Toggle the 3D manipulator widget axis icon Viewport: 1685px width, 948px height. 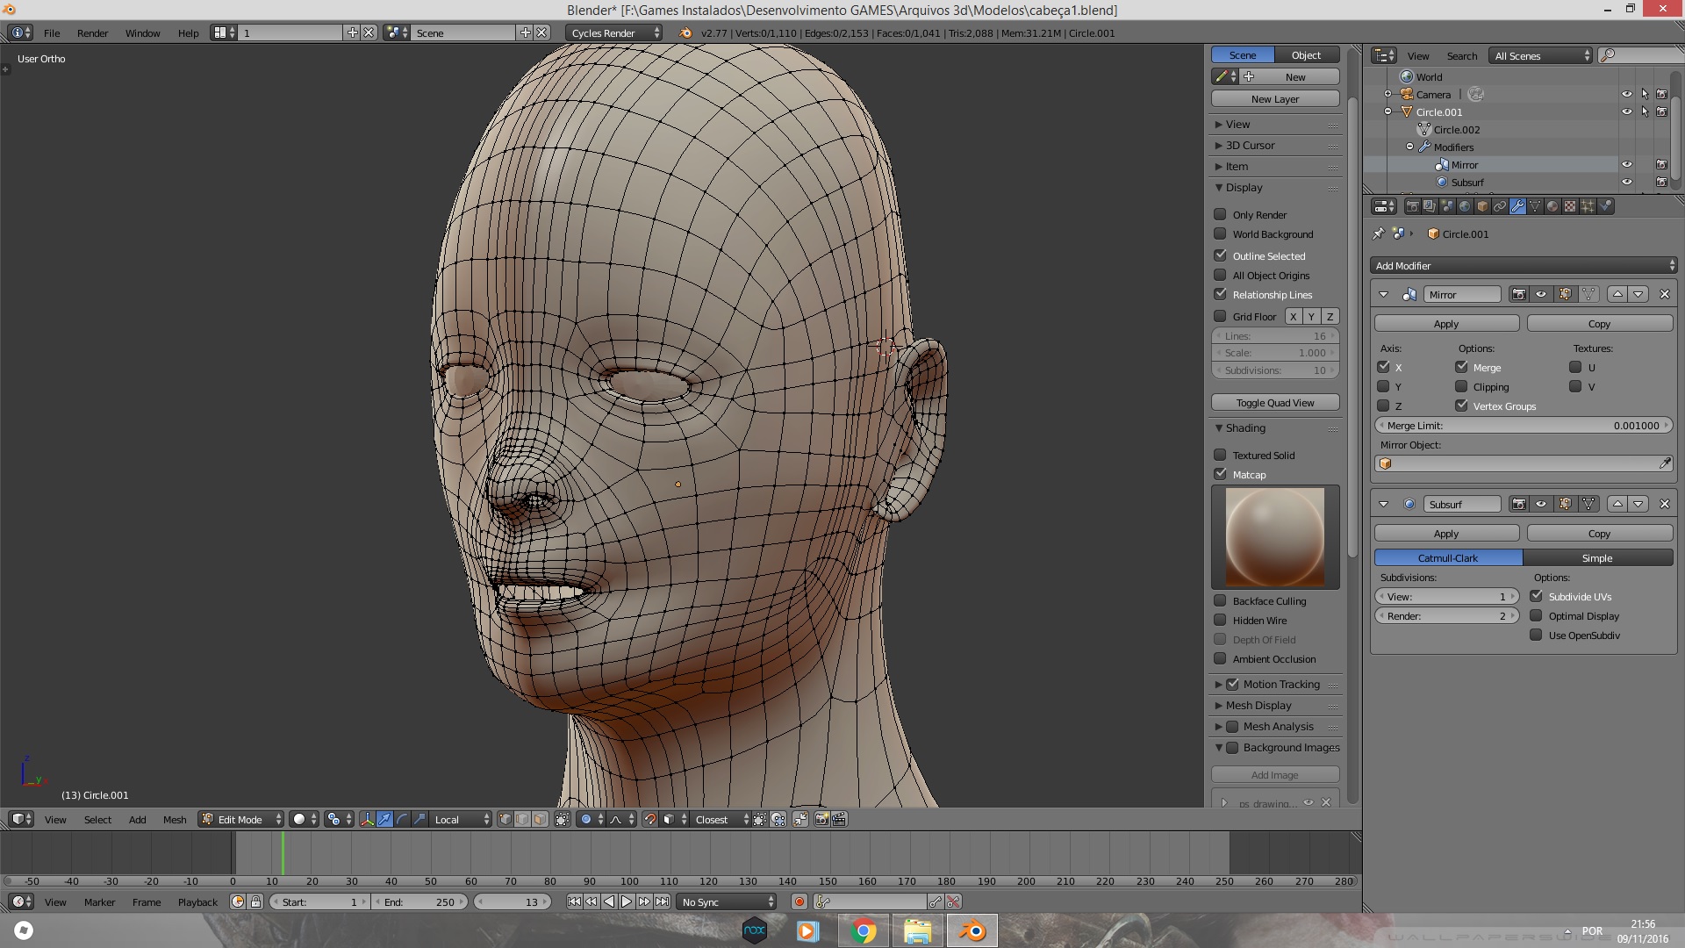[367, 819]
